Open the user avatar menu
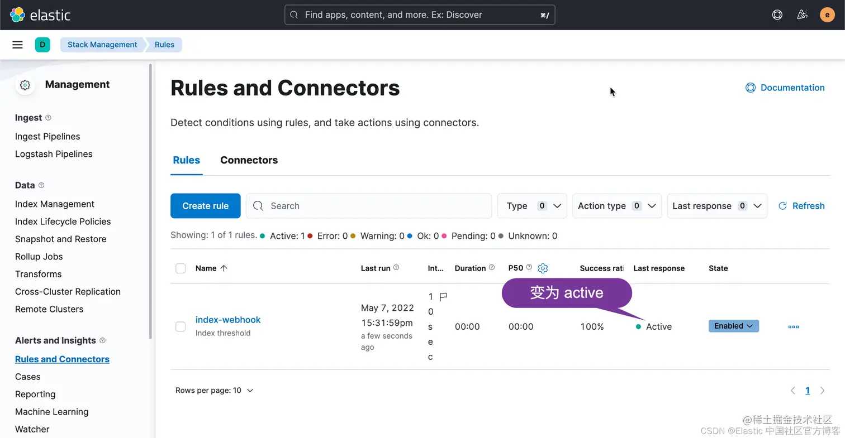 point(827,15)
